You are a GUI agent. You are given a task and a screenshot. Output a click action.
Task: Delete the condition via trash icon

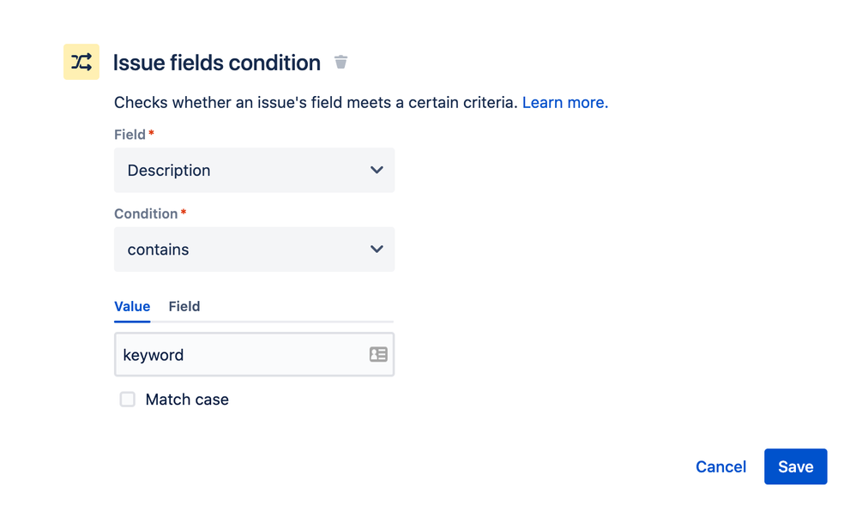(x=341, y=62)
